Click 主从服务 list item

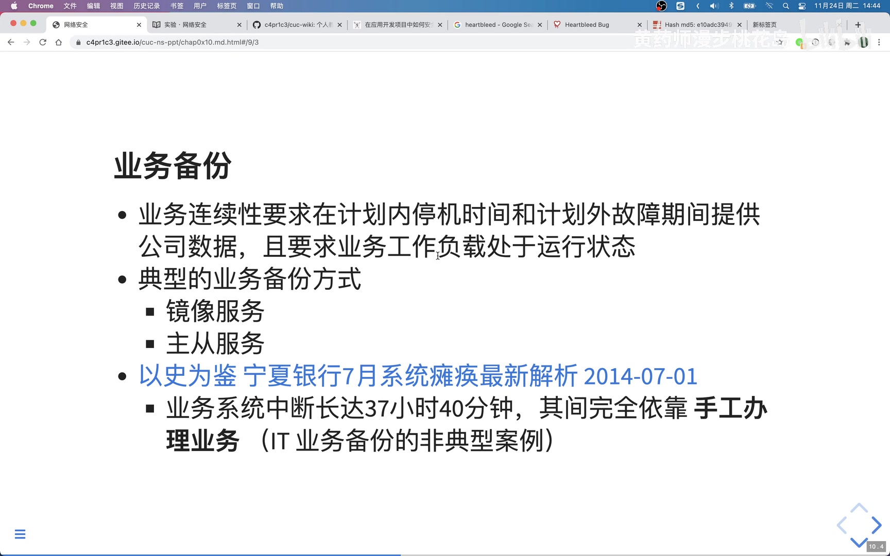click(x=215, y=343)
